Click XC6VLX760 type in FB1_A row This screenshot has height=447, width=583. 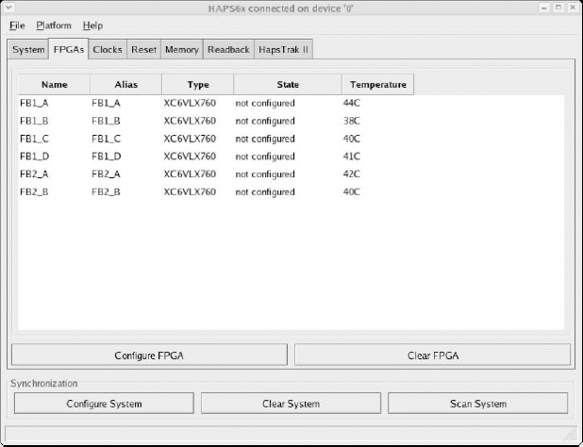[x=190, y=103]
